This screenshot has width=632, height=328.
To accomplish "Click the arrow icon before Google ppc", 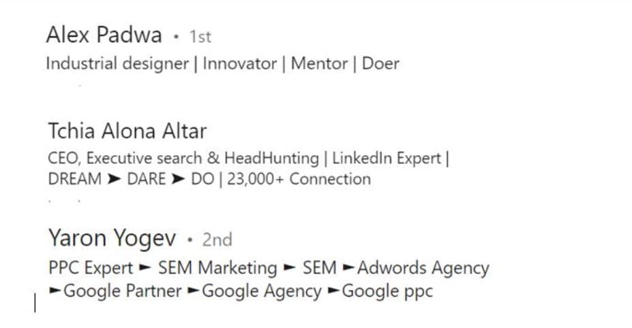I will pos(334,290).
